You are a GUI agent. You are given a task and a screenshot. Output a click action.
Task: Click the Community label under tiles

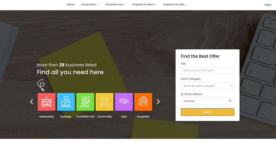click(x=105, y=117)
